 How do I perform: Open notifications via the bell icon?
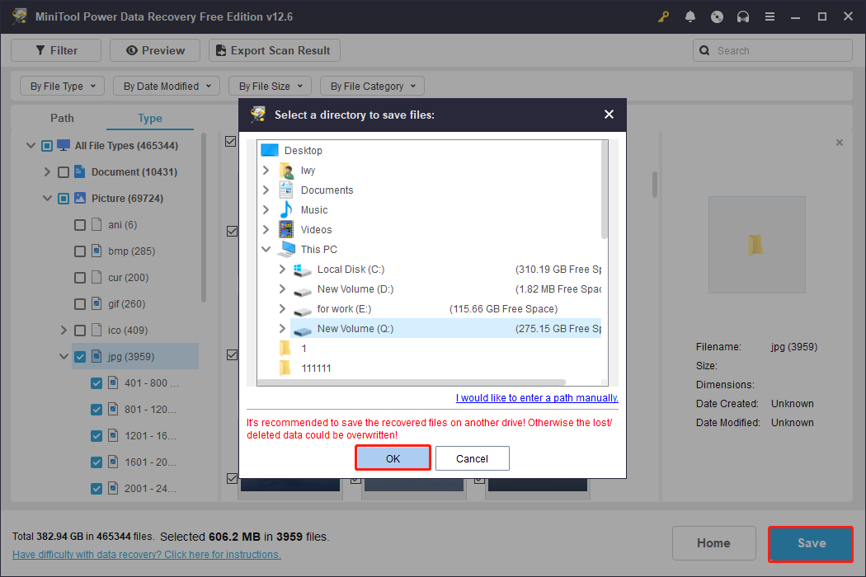pyautogui.click(x=690, y=16)
